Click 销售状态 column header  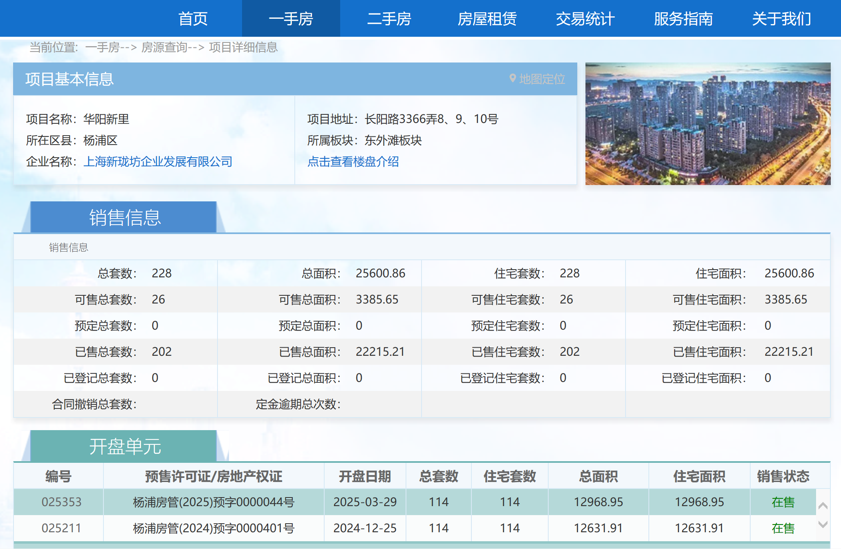pos(783,476)
